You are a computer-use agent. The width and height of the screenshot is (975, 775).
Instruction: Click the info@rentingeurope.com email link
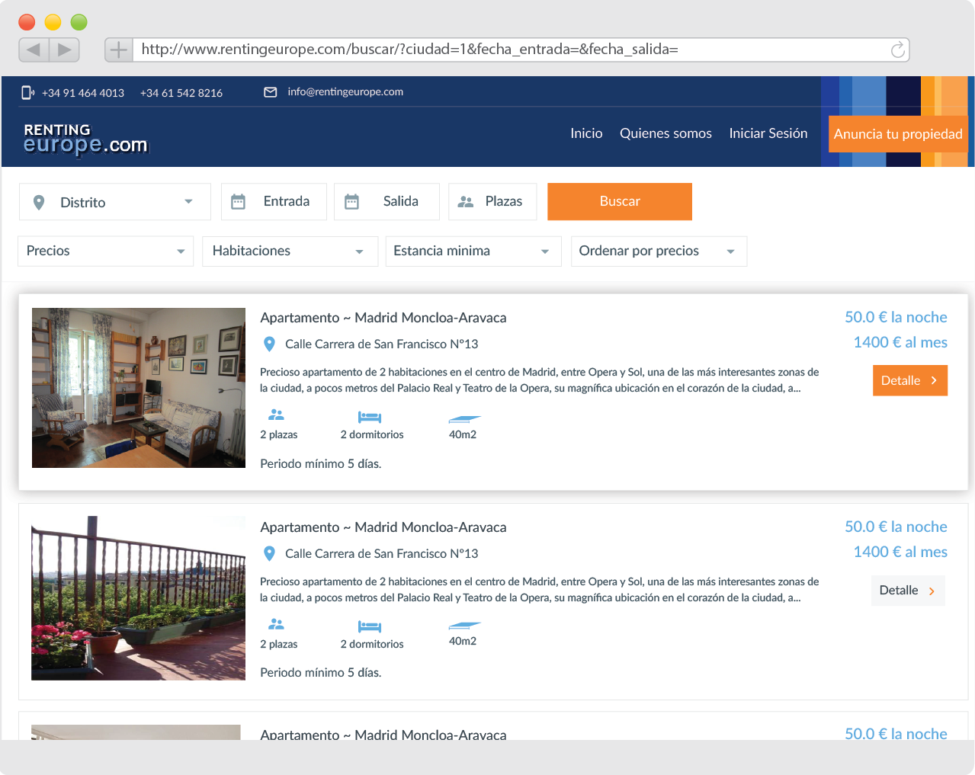tap(345, 92)
